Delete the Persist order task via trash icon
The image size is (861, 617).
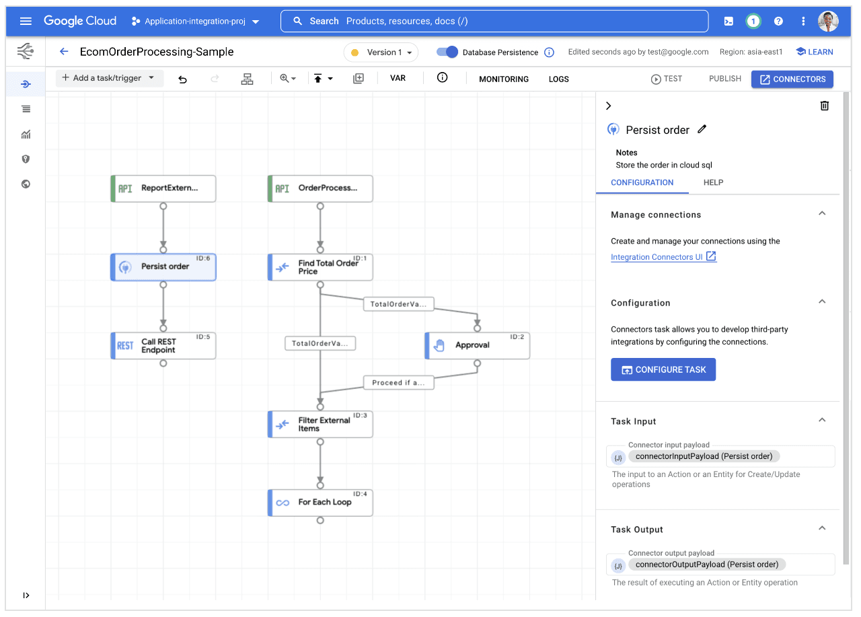(825, 106)
